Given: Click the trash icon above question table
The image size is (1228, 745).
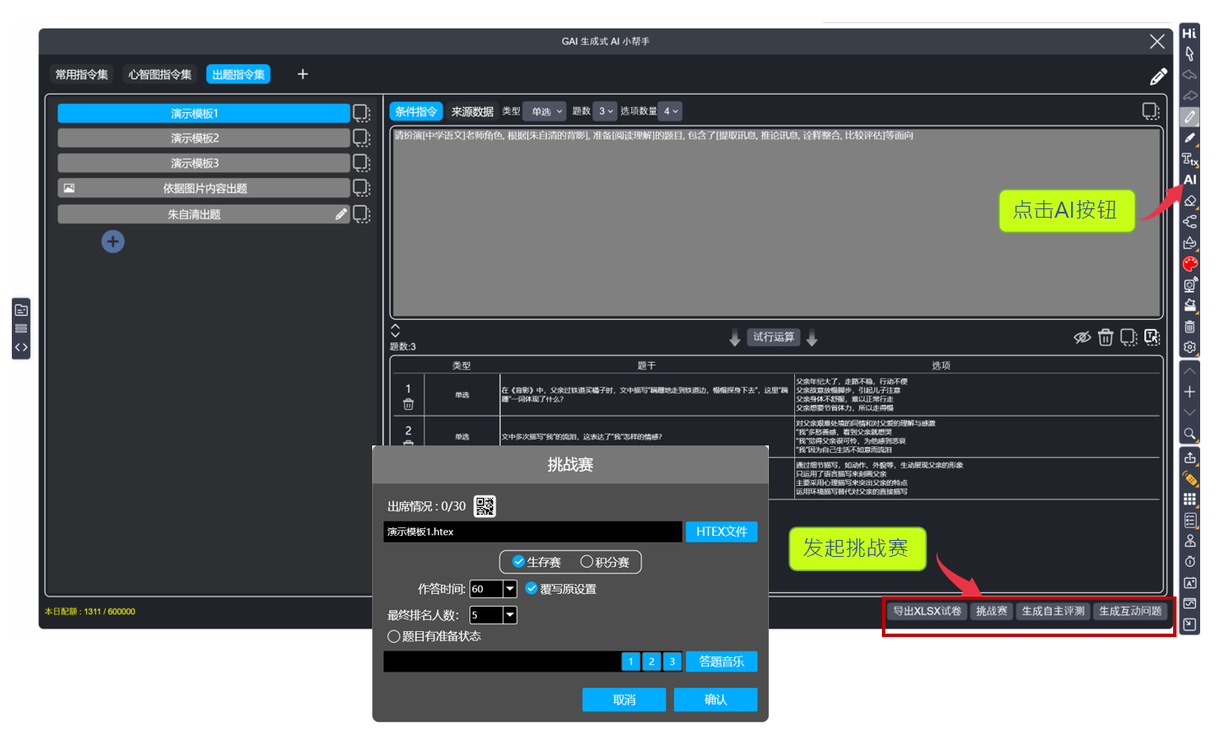Looking at the screenshot, I should click(1106, 338).
